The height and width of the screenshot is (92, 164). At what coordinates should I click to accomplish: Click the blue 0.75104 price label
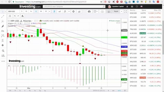tap(124, 47)
